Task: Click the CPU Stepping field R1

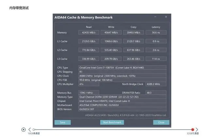Action: pos(122,72)
